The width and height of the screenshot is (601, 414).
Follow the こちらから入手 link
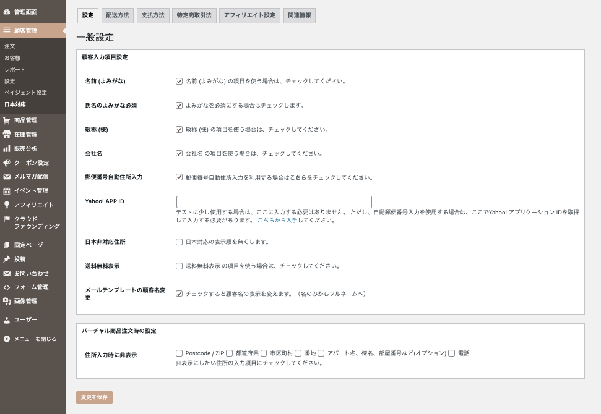[277, 220]
